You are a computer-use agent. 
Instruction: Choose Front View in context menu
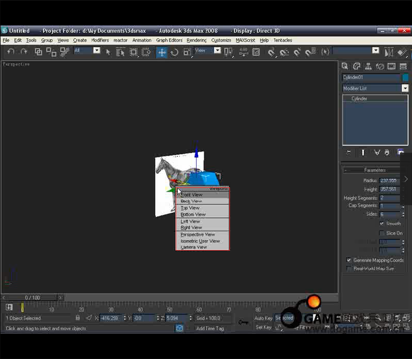click(x=203, y=195)
